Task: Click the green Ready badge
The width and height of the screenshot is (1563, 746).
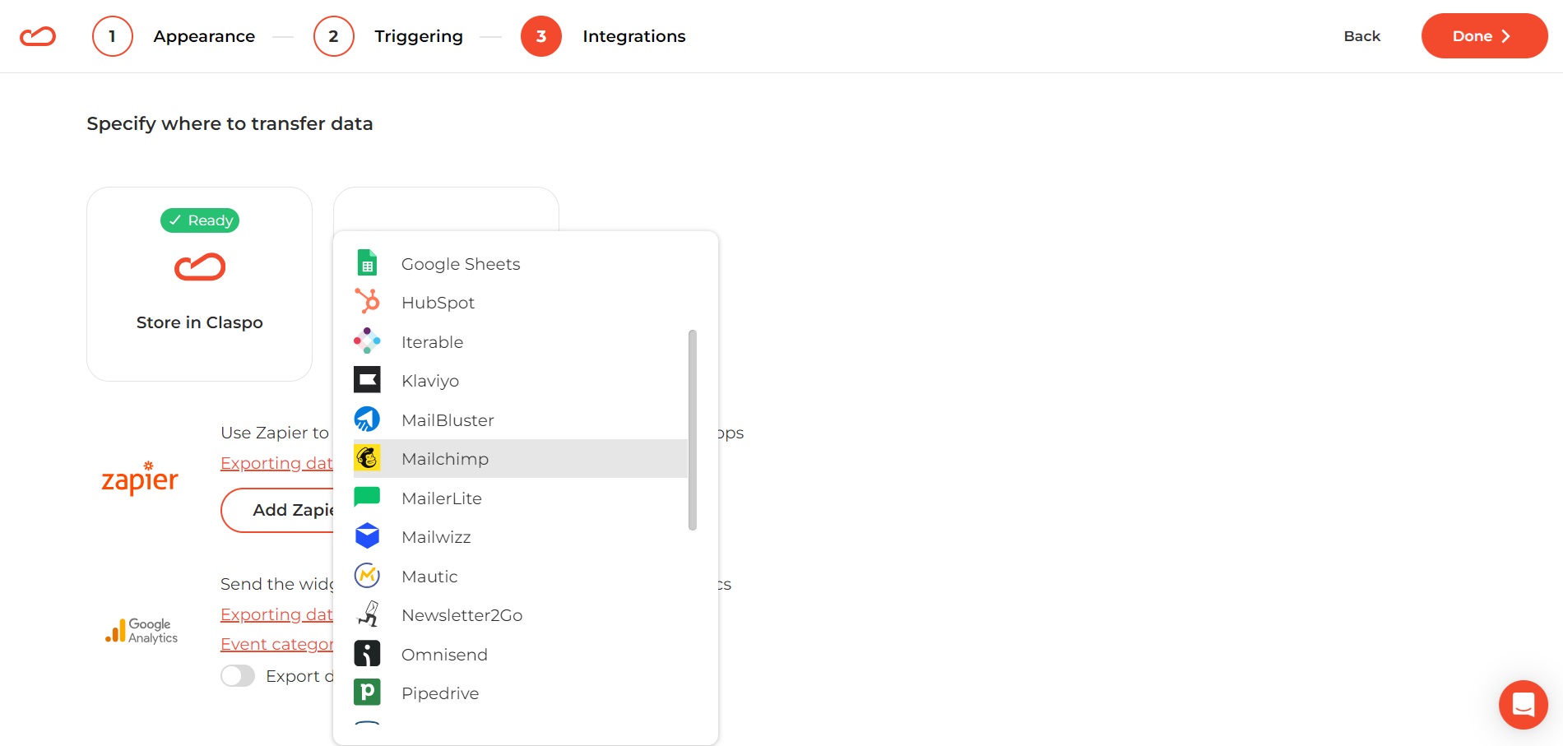Action: 199,220
